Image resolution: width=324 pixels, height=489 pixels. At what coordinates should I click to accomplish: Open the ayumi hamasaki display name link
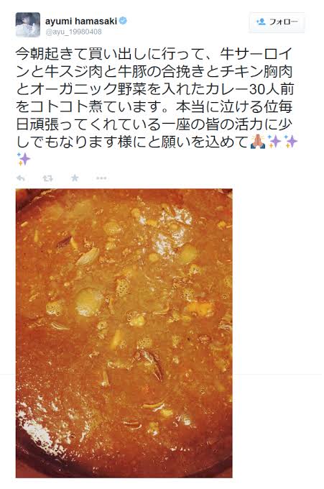pos(81,21)
